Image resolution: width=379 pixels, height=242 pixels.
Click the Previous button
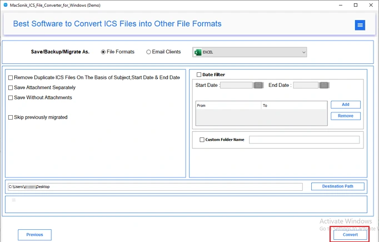click(x=34, y=235)
